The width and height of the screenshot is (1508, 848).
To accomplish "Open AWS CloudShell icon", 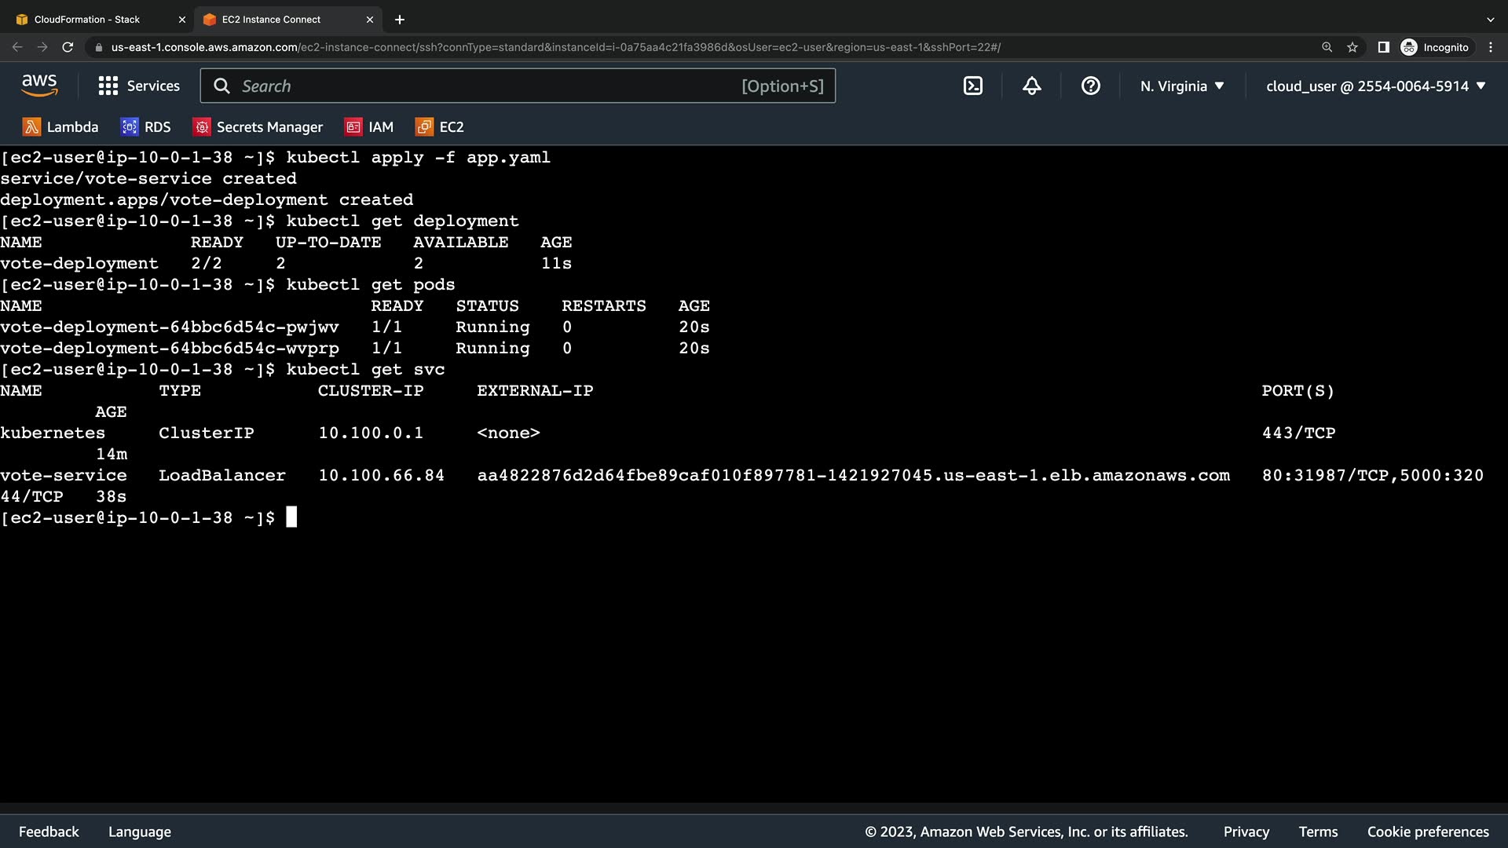I will (972, 86).
